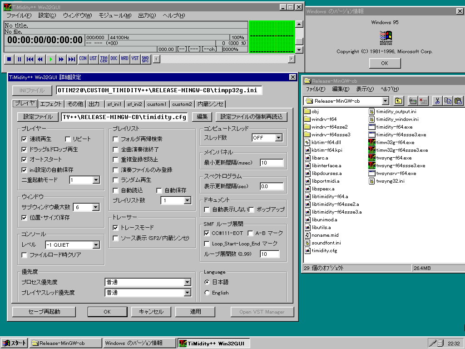Viewport: 465px width, 349px height.
Task: Click OK in Windows version info dialog
Action: click(x=385, y=63)
